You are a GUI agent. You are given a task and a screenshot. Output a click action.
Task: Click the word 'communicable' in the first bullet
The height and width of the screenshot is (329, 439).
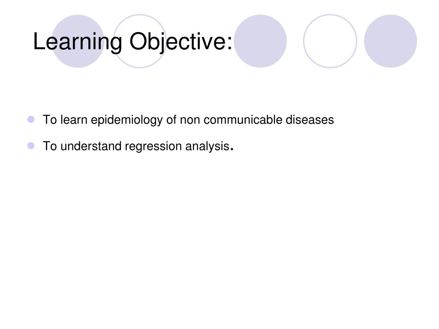[243, 120]
